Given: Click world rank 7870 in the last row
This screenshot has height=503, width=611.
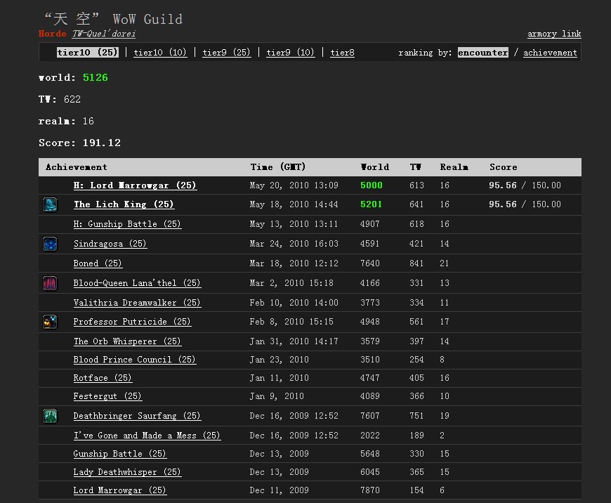Looking at the screenshot, I should point(370,490).
